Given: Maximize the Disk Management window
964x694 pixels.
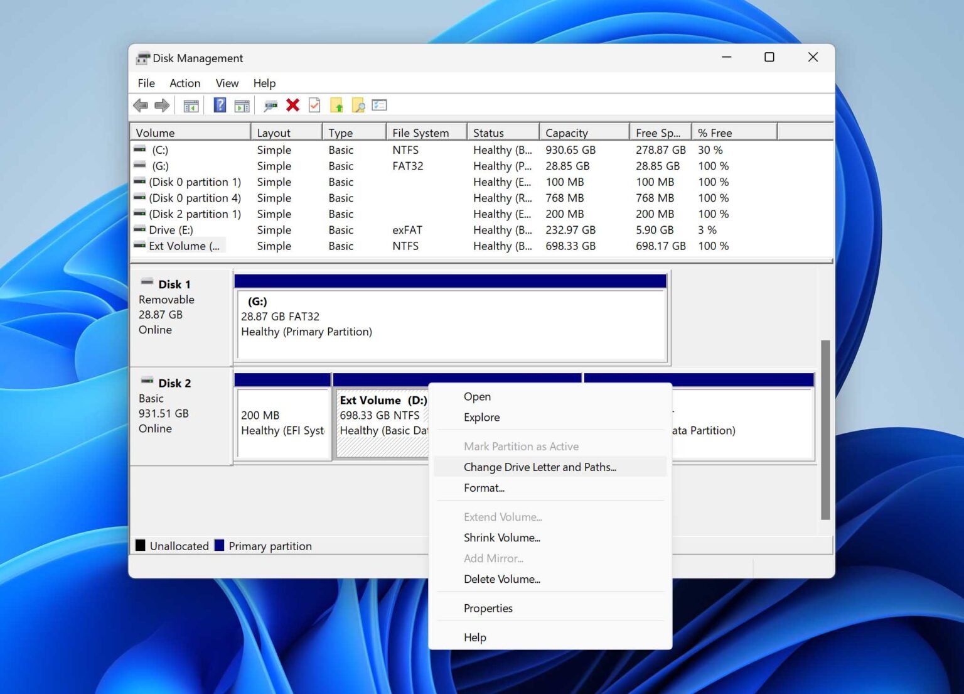Looking at the screenshot, I should 769,57.
